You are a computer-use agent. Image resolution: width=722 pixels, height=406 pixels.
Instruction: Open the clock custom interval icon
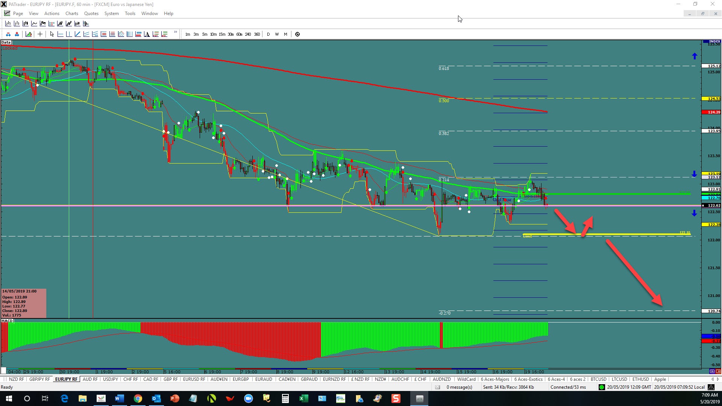tap(297, 34)
